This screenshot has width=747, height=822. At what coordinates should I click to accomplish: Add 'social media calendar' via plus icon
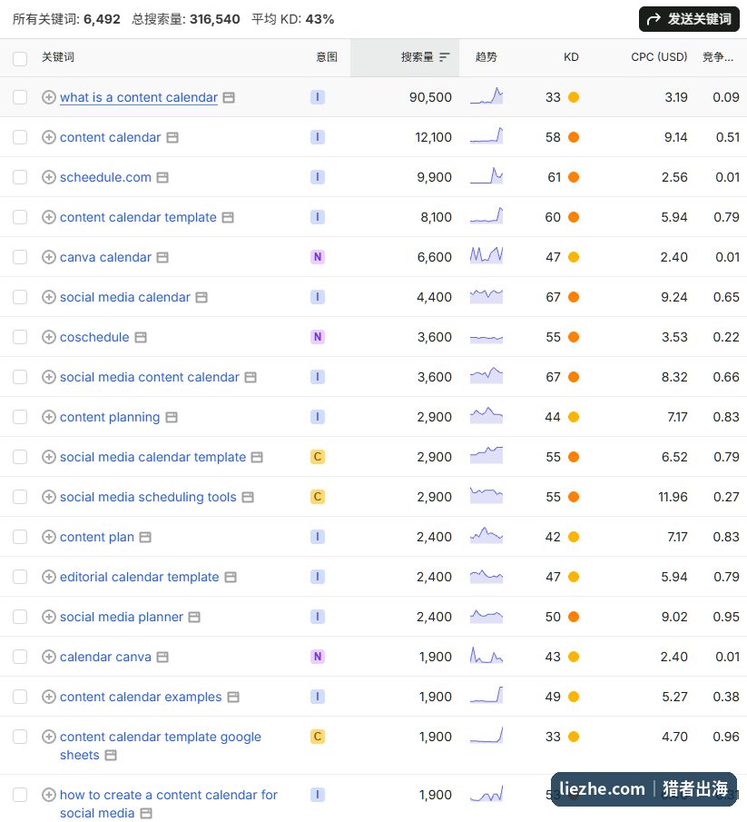tap(49, 297)
